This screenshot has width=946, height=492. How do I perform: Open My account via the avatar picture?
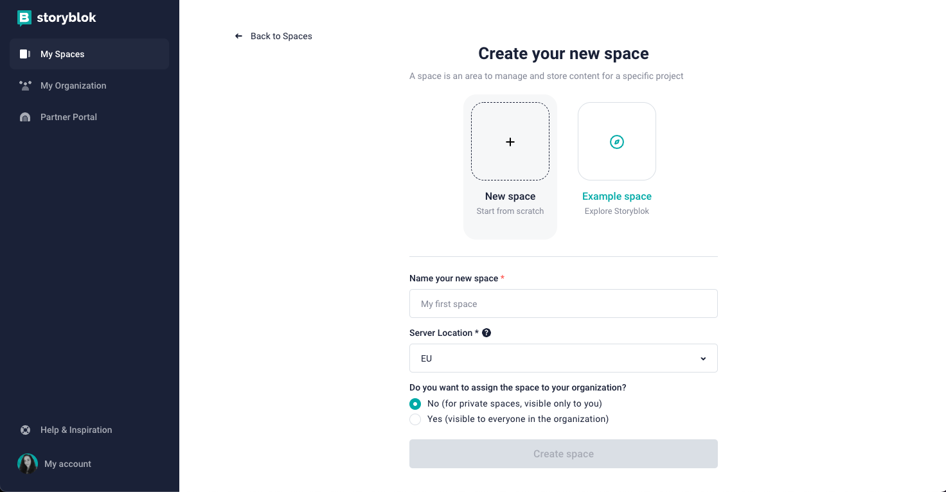point(27,463)
